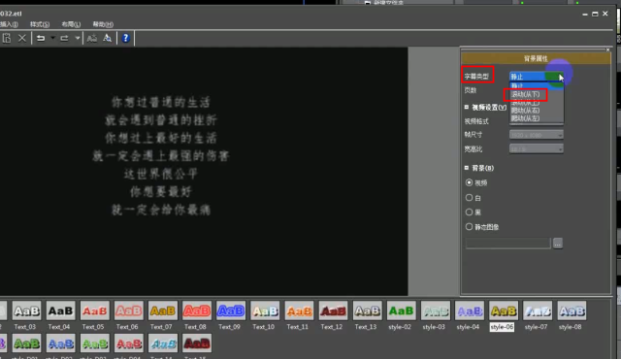621x359 pixels.
Task: Apply the style-D01 green preset
Action: tap(26, 343)
